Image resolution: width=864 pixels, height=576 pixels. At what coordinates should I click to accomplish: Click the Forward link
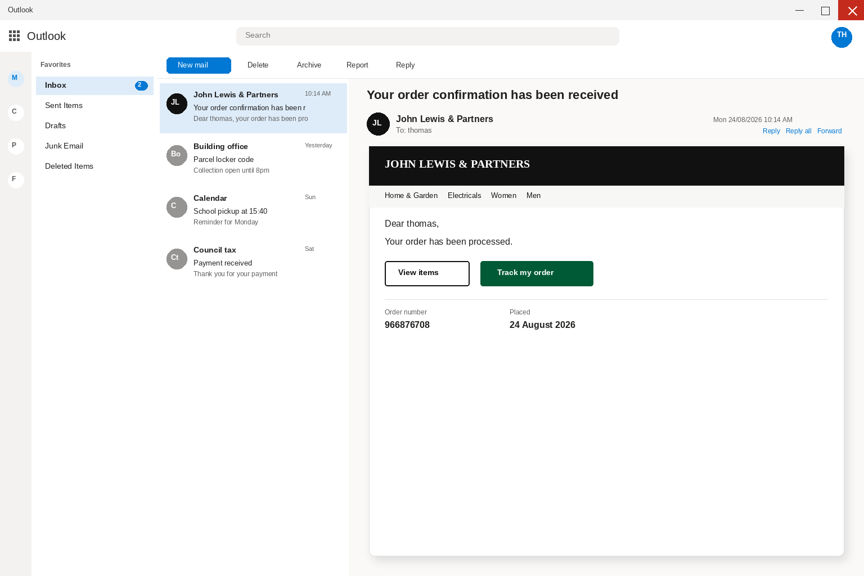point(829,131)
